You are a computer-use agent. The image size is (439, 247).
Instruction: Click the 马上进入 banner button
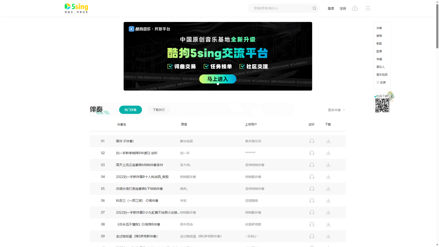click(218, 79)
